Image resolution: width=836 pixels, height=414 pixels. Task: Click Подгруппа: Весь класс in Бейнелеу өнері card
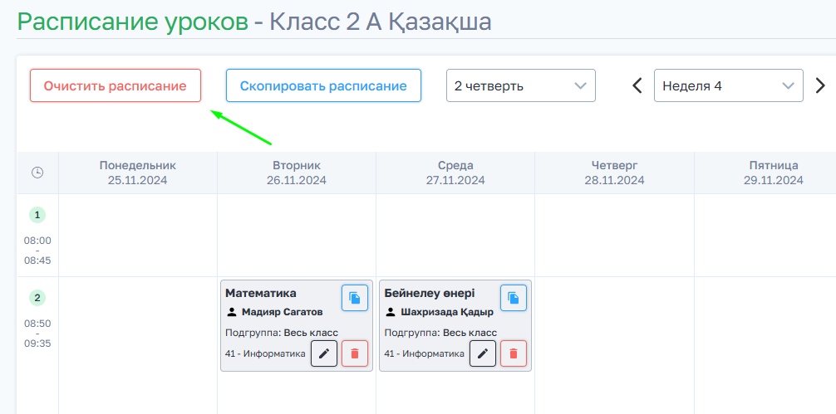tap(441, 334)
